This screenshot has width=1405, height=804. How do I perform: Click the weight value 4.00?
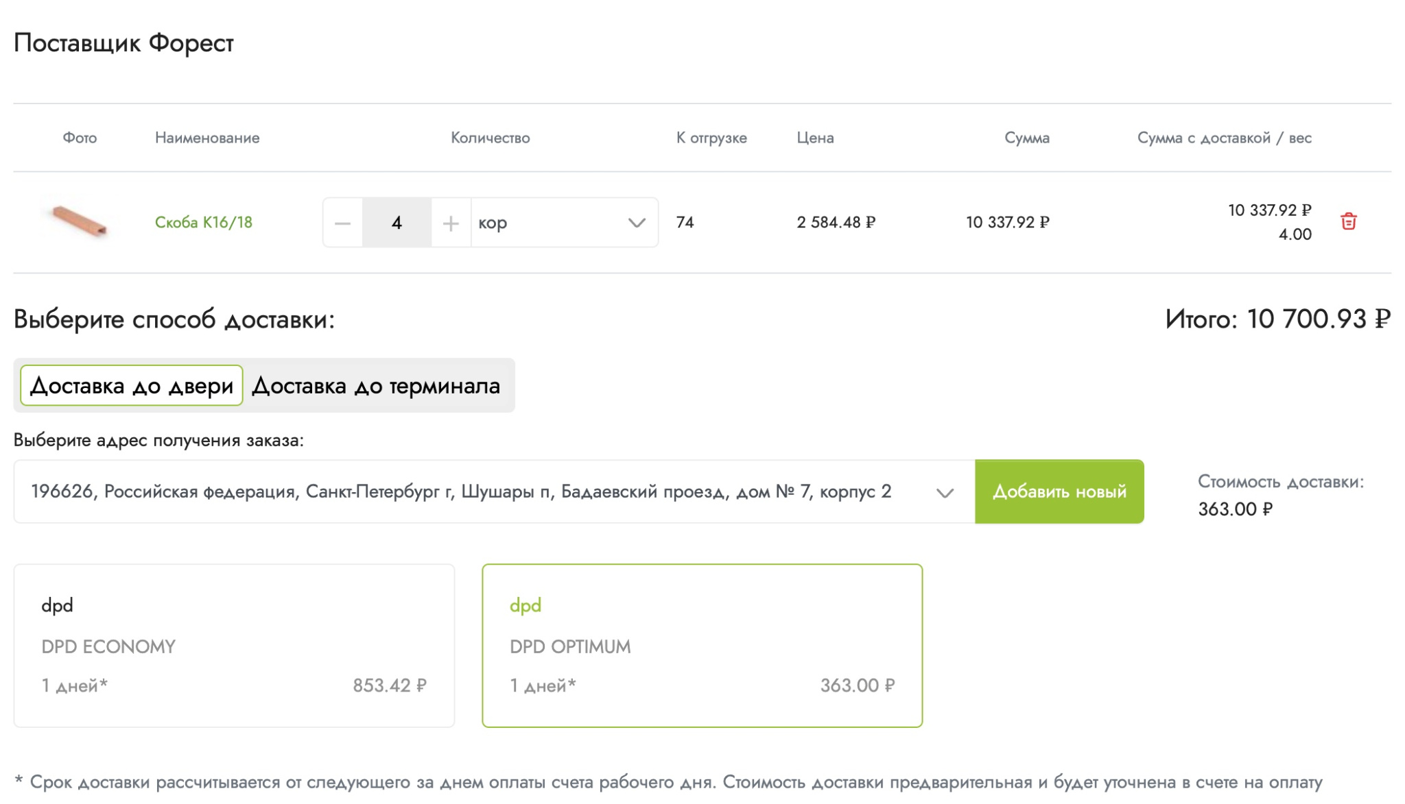point(1295,234)
